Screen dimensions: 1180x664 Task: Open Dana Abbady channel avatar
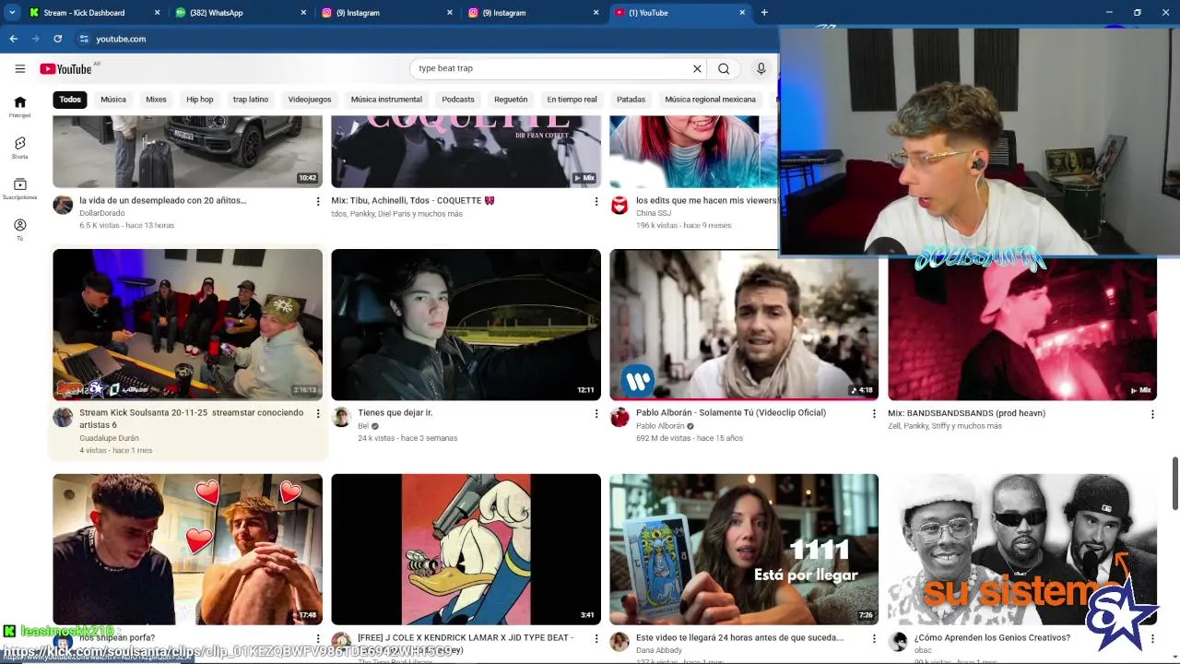(x=619, y=641)
